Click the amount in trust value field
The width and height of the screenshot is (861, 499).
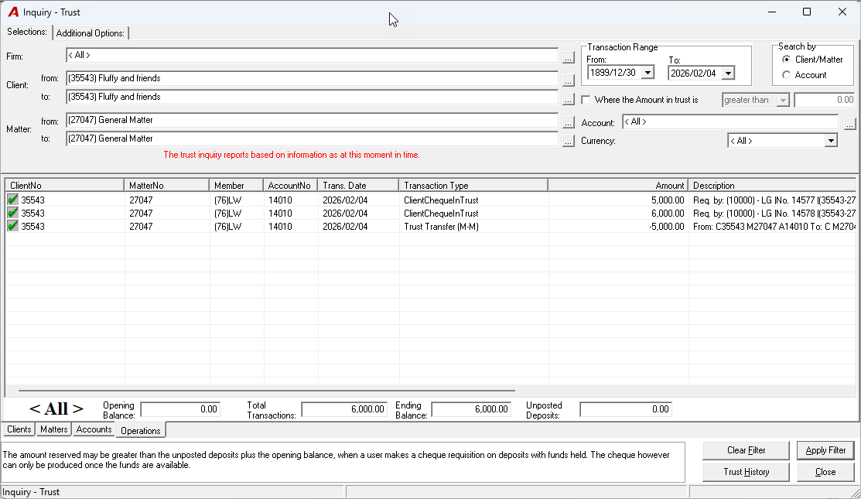click(x=824, y=100)
